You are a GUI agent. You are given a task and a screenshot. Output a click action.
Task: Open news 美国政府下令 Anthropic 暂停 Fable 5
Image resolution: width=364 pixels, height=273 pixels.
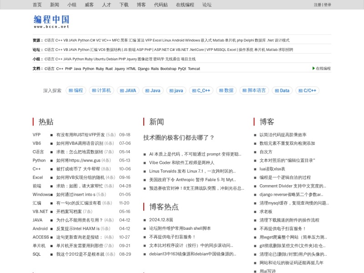(x=192, y=180)
